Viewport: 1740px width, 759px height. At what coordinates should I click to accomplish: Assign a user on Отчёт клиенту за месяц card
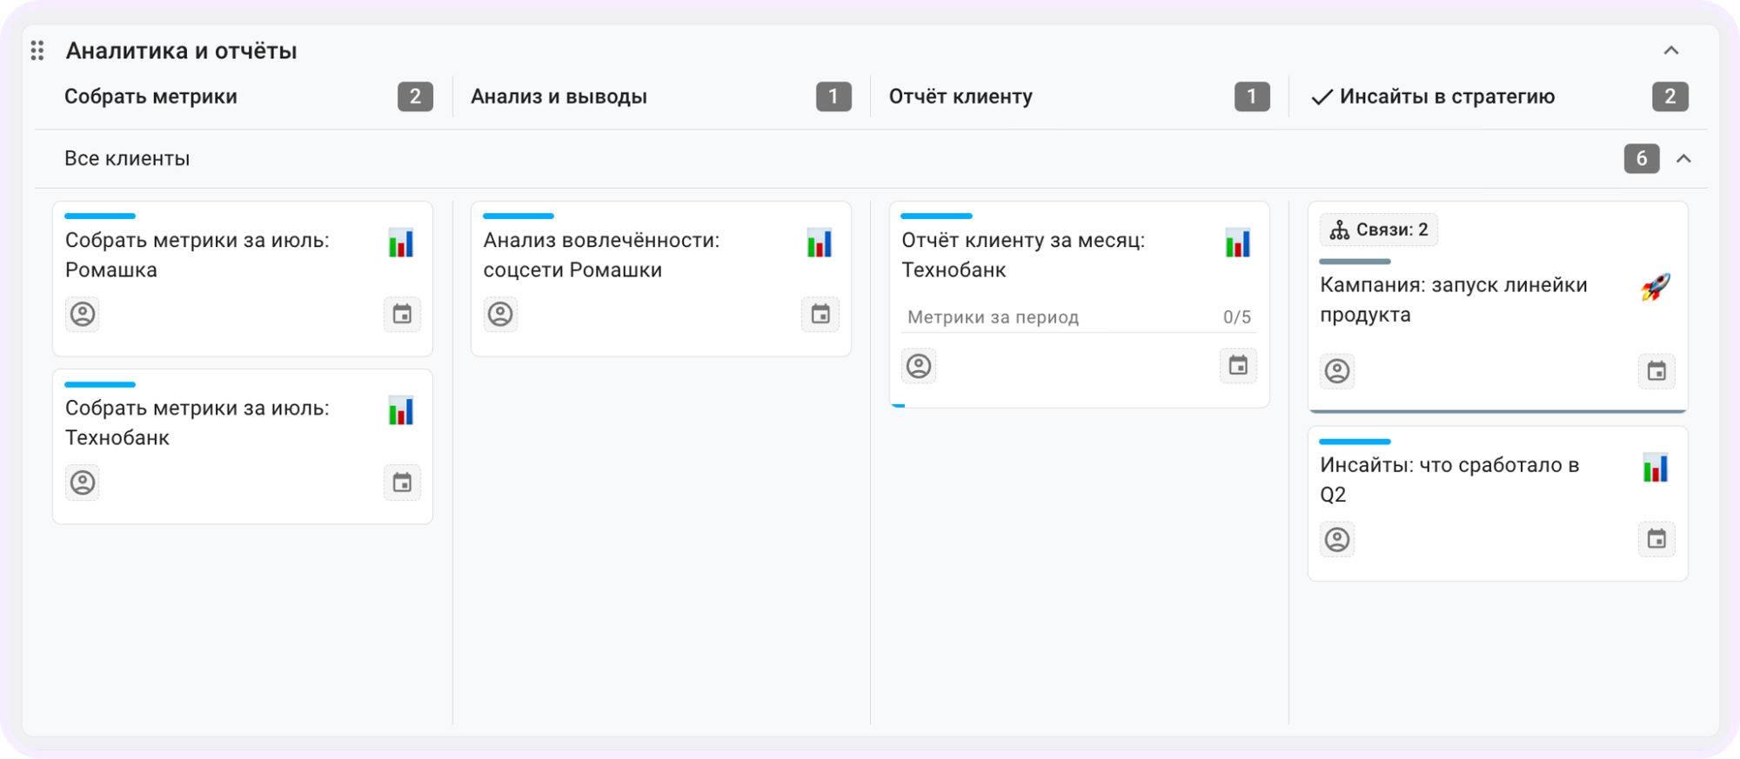click(x=919, y=366)
